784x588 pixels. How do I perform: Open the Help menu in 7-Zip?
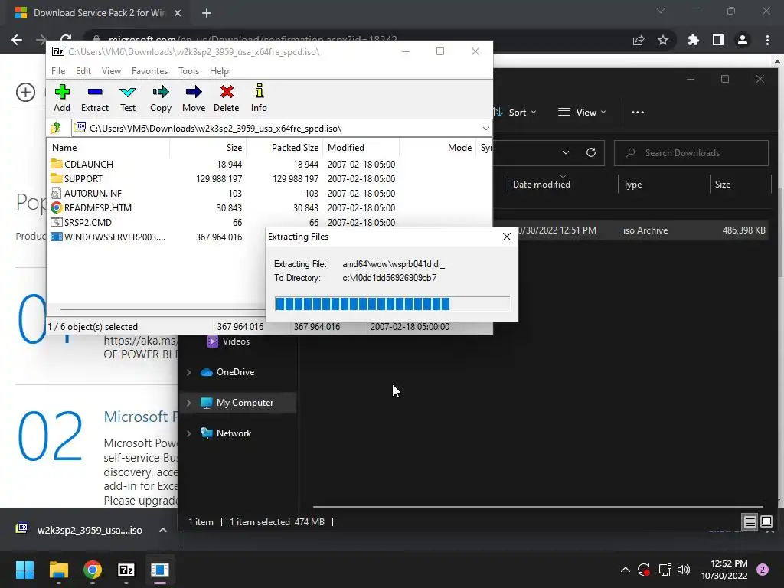[x=219, y=71]
